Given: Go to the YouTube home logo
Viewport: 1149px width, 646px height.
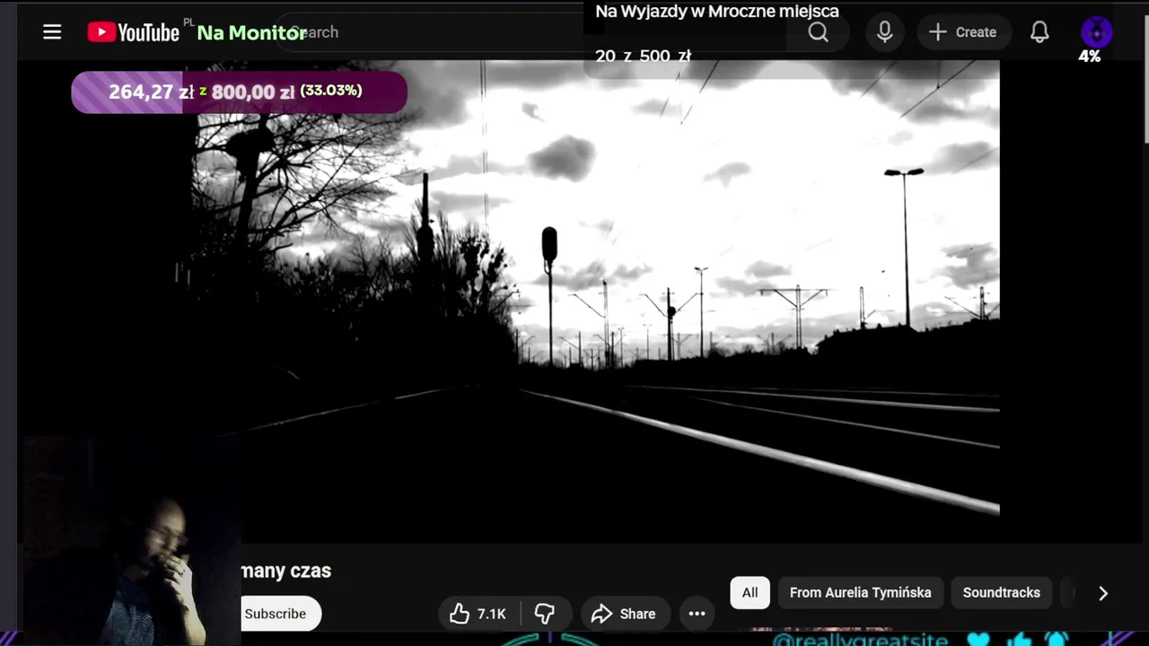Looking at the screenshot, I should pos(134,32).
